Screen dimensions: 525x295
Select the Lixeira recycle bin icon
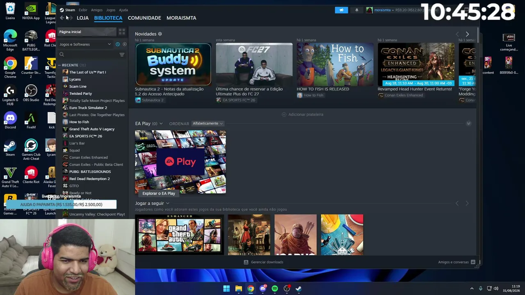tap(10, 11)
